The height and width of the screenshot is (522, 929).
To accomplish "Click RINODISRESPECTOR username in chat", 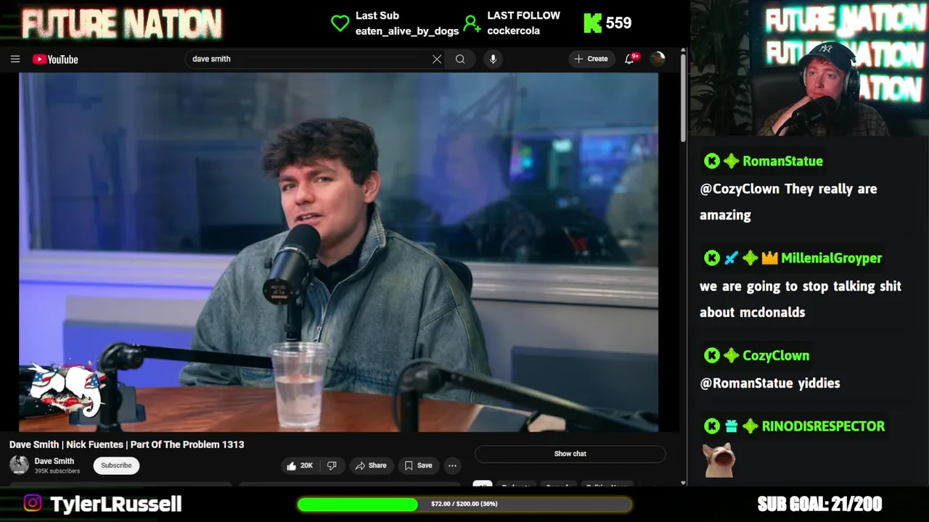I will tap(823, 426).
